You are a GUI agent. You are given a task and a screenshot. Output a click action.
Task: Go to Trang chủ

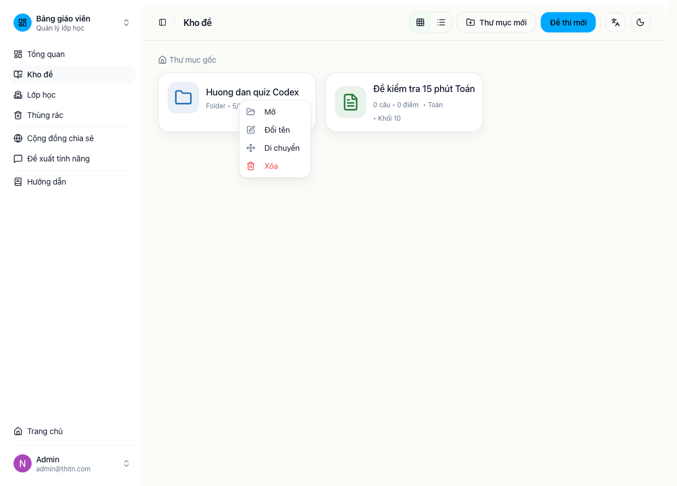(x=72, y=431)
